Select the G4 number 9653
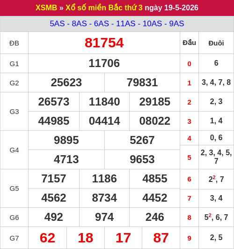The height and width of the screenshot is (249, 234). (x=142, y=159)
